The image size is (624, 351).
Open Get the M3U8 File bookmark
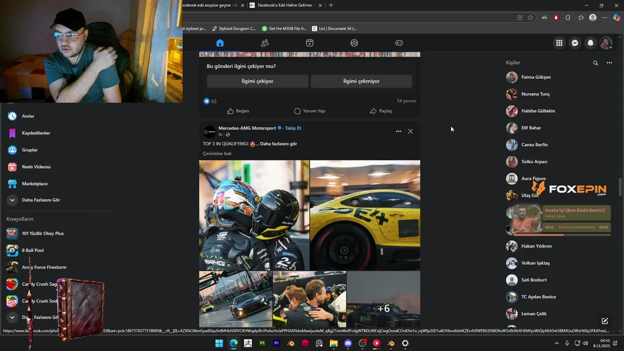[284, 29]
